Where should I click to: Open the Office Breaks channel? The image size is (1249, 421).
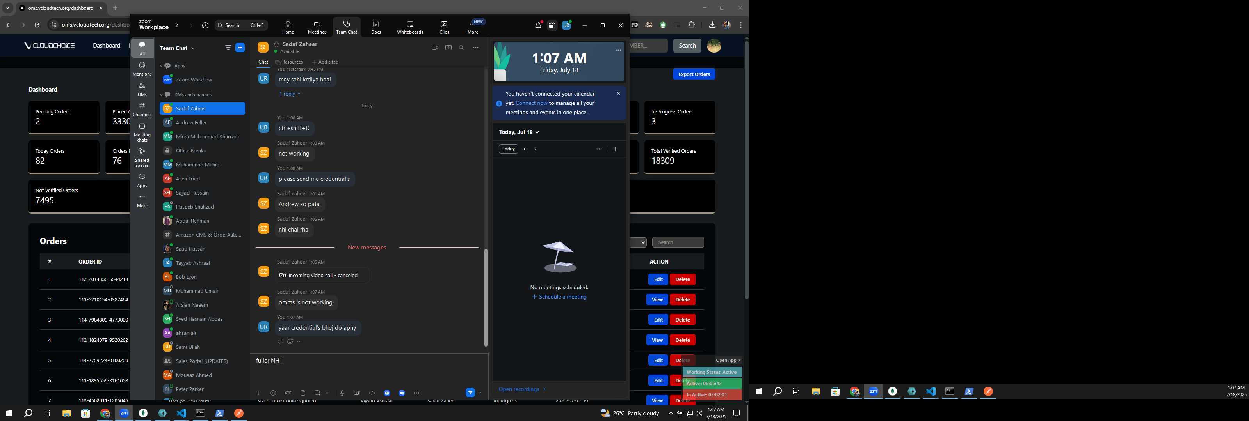click(202, 151)
